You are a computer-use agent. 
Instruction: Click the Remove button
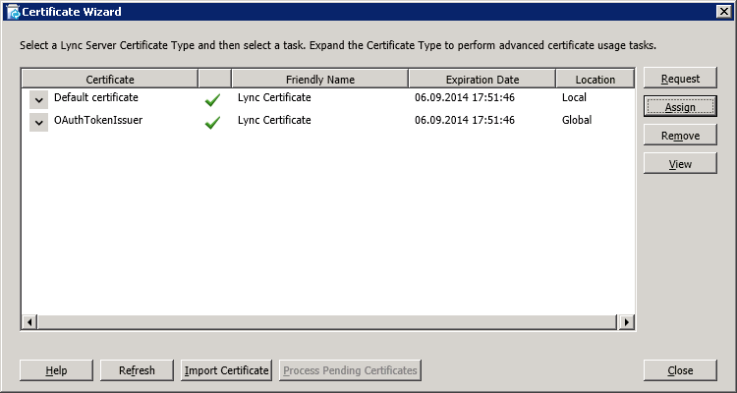[x=680, y=136]
